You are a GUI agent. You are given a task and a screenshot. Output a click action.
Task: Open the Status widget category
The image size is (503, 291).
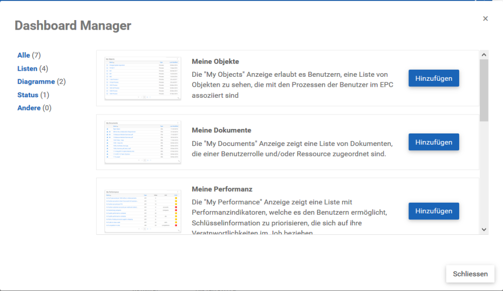(x=28, y=95)
